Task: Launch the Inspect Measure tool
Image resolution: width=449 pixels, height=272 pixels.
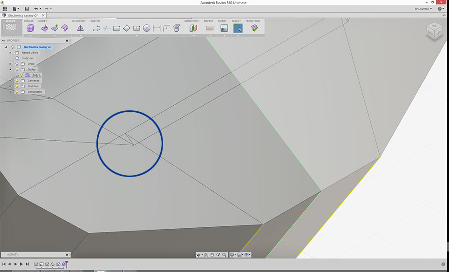Action: [x=210, y=28]
